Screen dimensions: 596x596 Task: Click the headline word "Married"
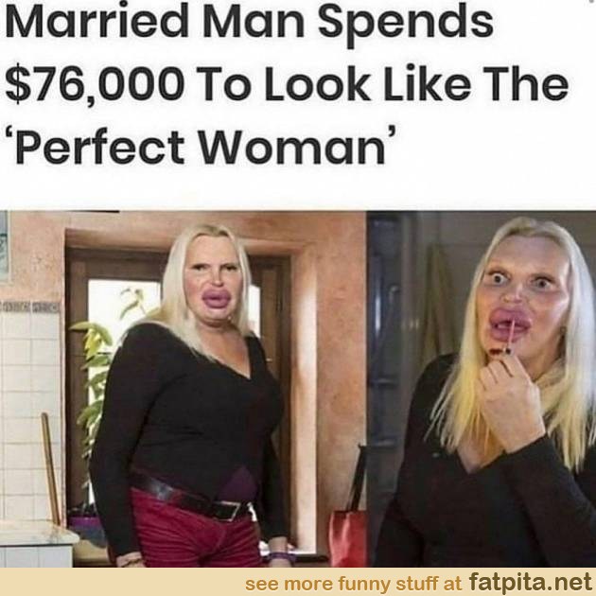click(96, 21)
